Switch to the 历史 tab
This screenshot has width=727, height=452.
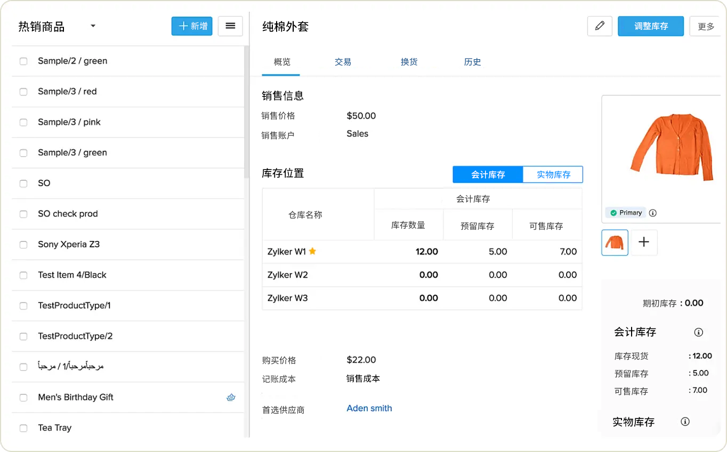472,62
